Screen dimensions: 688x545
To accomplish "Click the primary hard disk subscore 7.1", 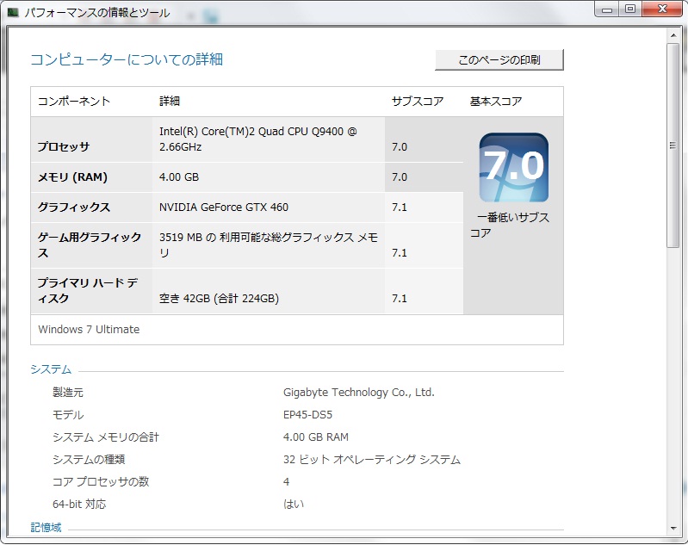I will pyautogui.click(x=400, y=299).
